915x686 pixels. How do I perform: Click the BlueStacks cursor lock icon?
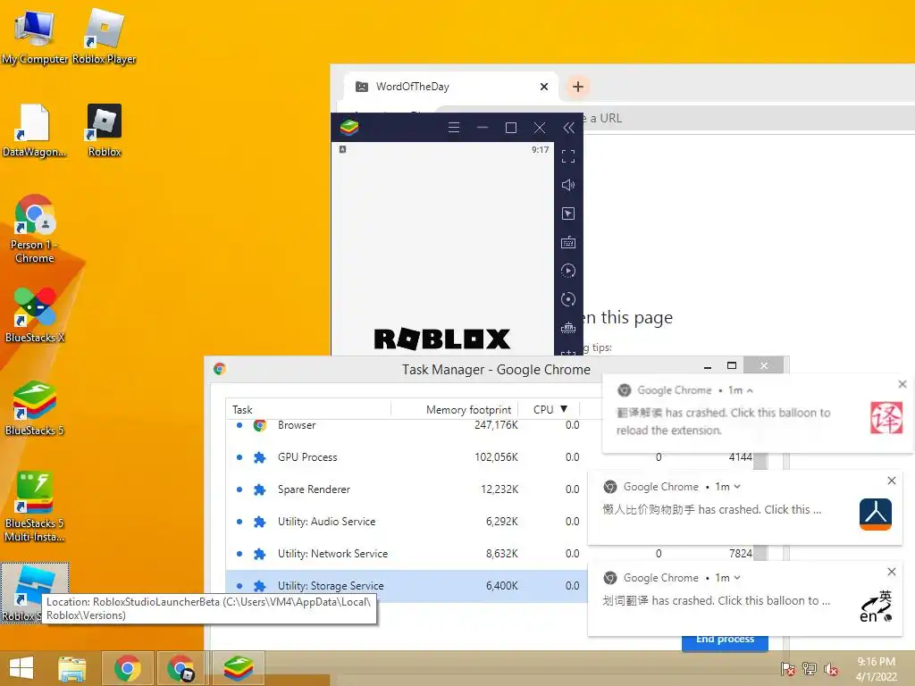coord(568,213)
